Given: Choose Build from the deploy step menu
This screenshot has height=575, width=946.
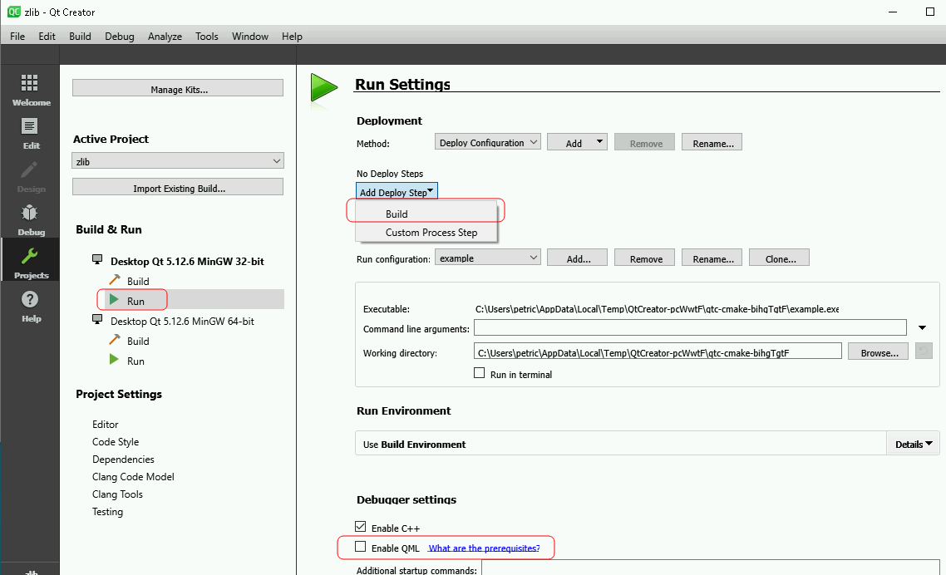Looking at the screenshot, I should click(426, 214).
